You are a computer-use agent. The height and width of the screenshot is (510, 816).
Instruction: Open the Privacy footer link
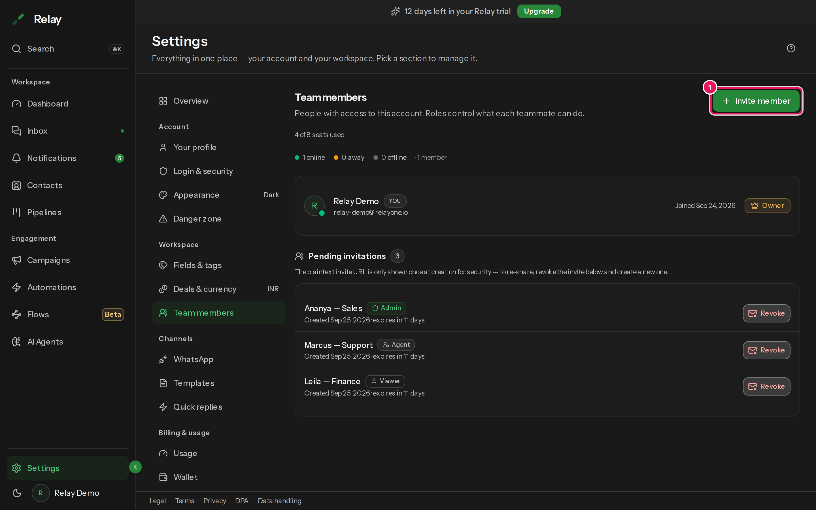coord(214,501)
